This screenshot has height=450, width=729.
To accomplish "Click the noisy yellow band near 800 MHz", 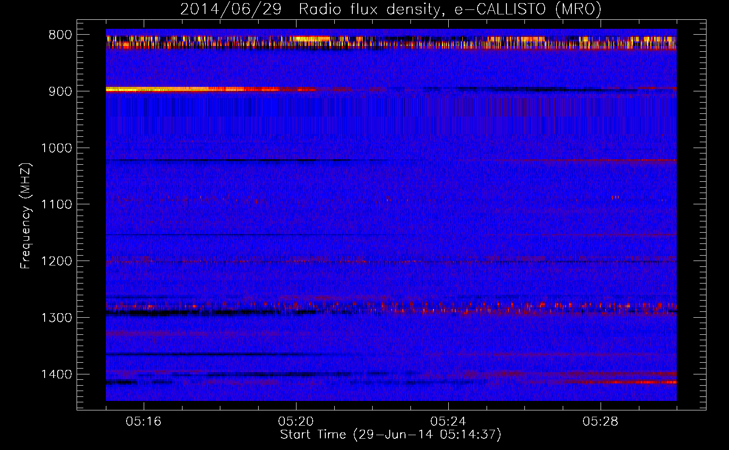I will tap(391, 42).
